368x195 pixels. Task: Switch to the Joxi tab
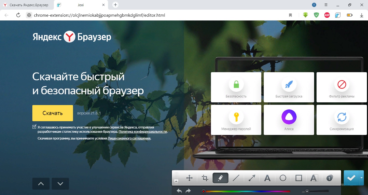(x=80, y=5)
